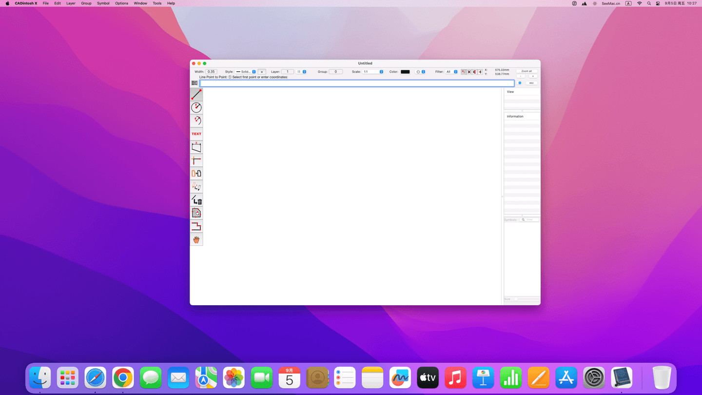Select the Circle tool

[x=196, y=107]
